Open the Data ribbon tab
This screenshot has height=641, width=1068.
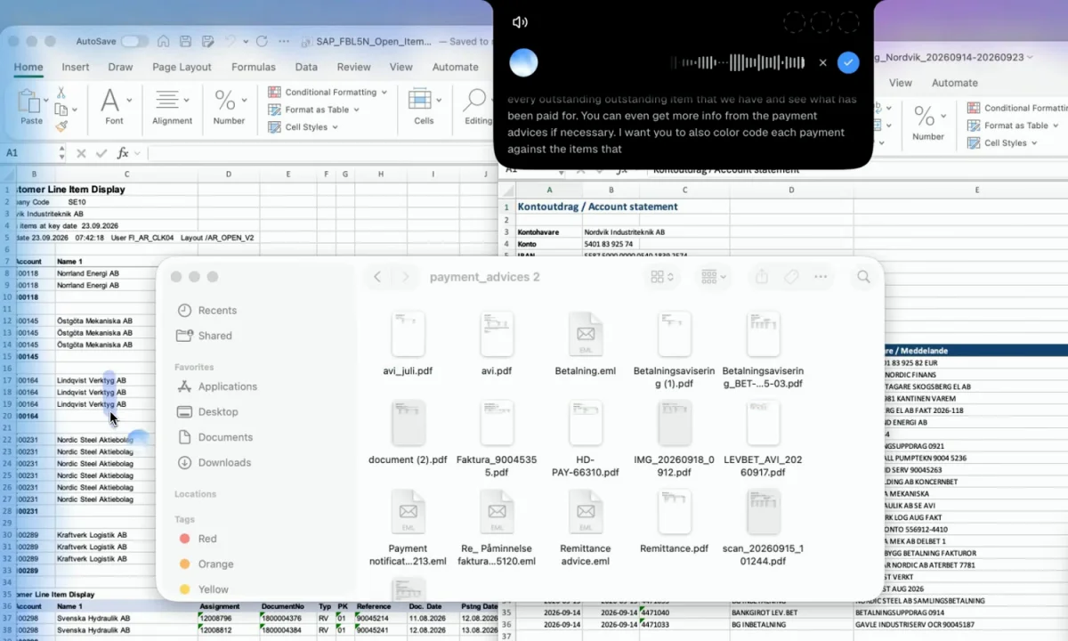(x=306, y=67)
